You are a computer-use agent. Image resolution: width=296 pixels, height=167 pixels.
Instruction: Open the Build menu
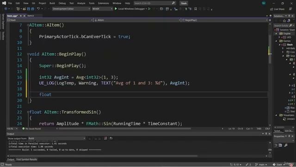52,3
